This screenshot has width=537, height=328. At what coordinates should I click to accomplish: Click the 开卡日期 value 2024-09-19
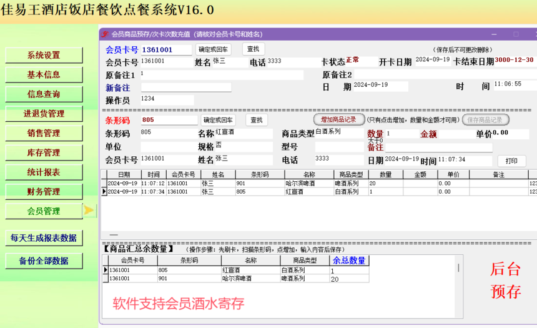[x=432, y=59]
